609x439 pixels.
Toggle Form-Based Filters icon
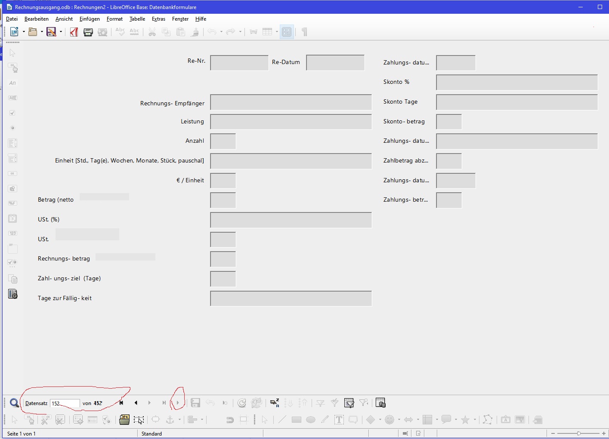click(349, 403)
